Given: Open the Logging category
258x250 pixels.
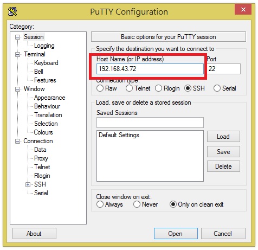Looking at the screenshot, I should [44, 46].
